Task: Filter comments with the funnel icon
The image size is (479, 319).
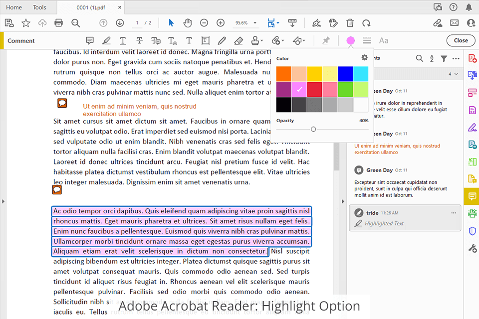Action: (x=444, y=58)
